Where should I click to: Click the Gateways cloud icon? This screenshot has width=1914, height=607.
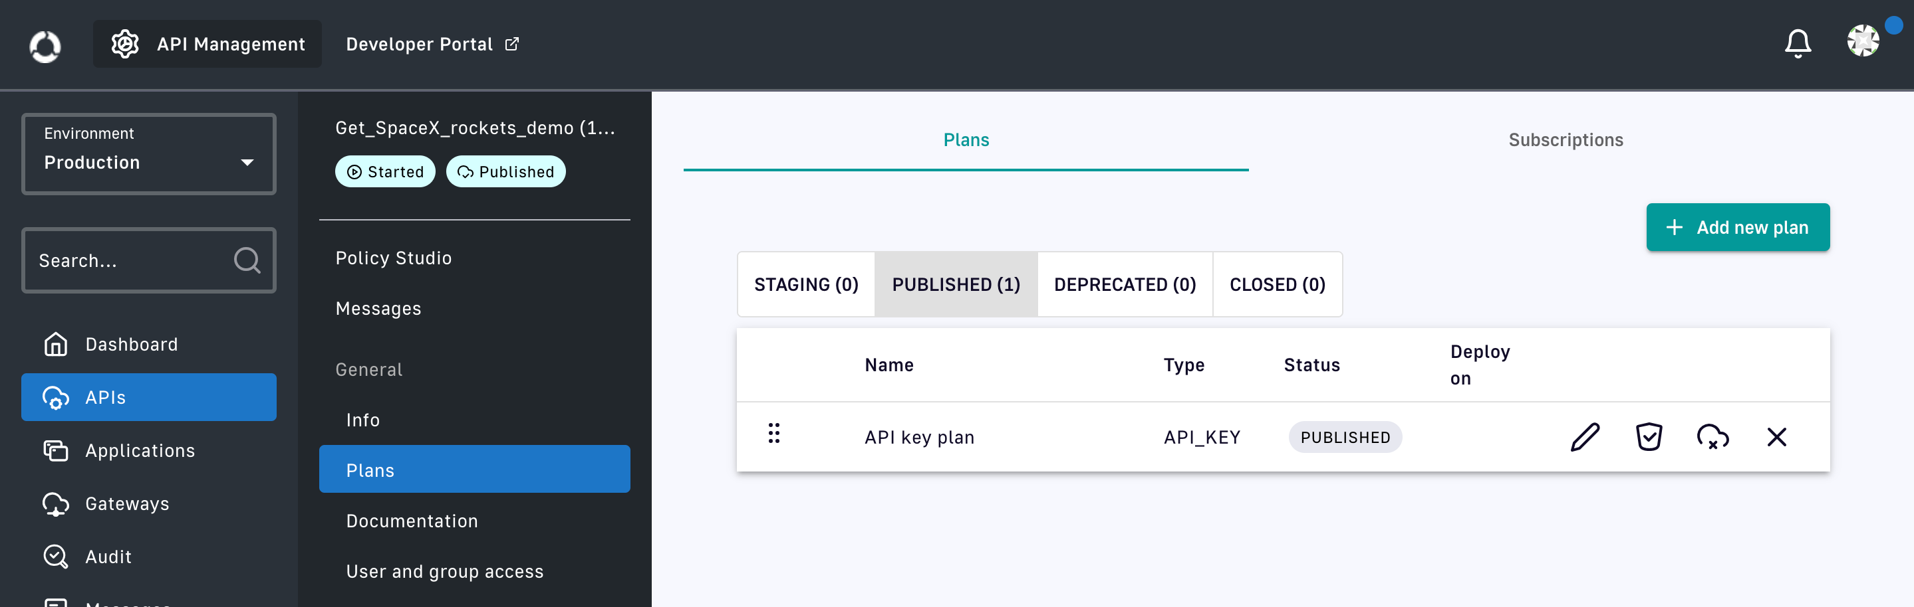point(56,504)
